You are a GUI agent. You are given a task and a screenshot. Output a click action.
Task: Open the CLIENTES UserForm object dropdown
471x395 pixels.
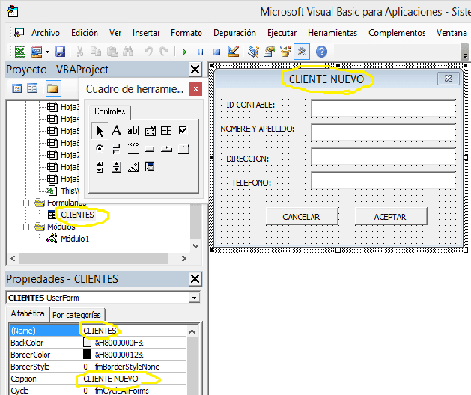pyautogui.click(x=195, y=298)
